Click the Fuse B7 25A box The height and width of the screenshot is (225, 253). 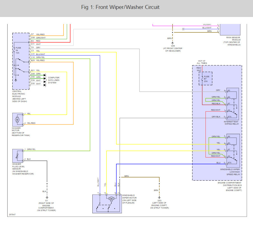(205, 78)
